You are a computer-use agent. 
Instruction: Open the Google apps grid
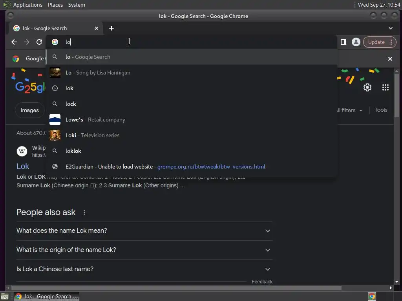386,87
